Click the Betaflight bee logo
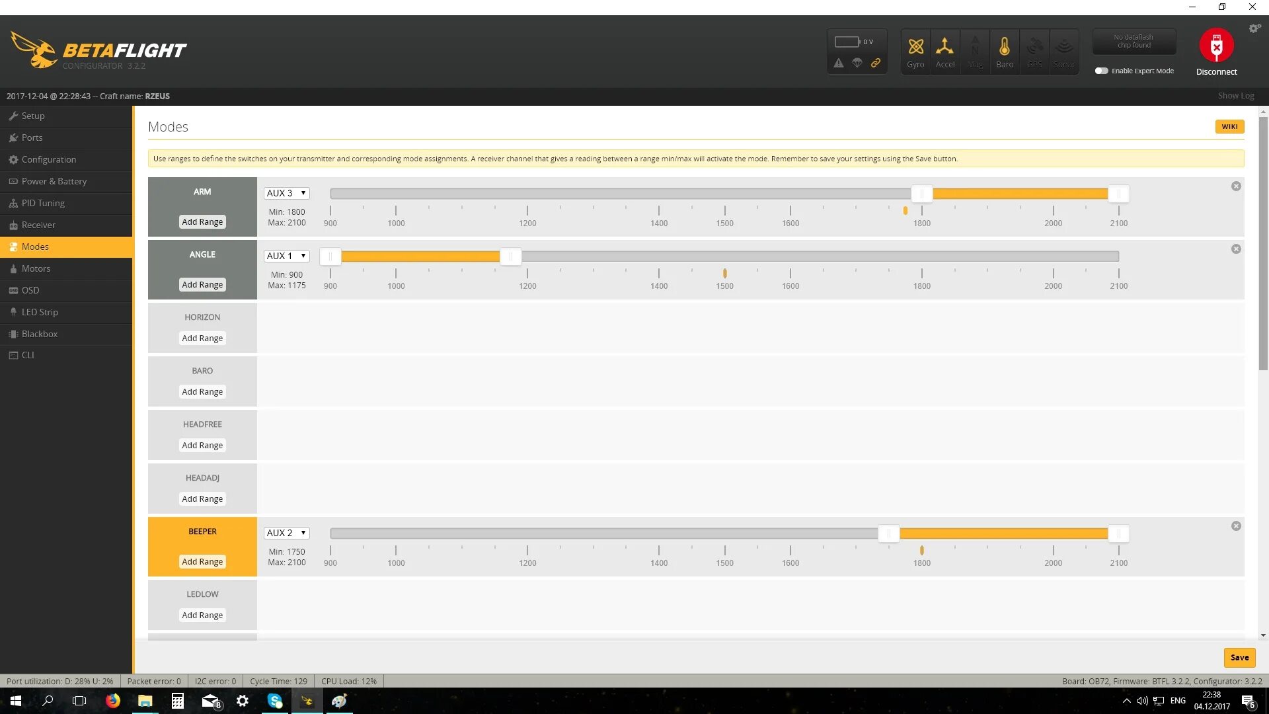 pos(34,50)
